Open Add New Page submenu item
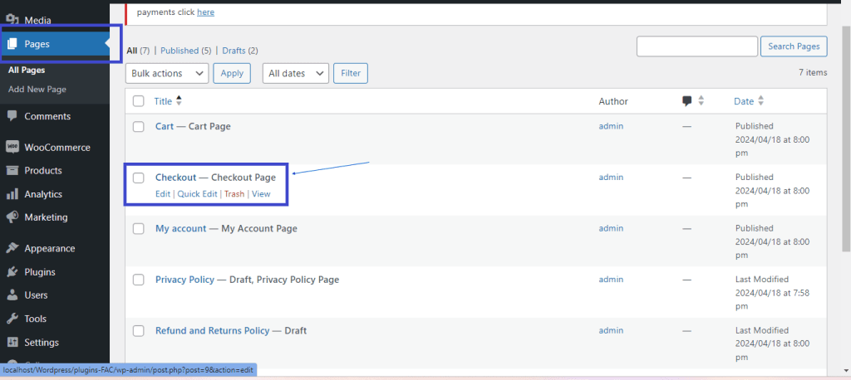This screenshot has width=851, height=380. (37, 89)
